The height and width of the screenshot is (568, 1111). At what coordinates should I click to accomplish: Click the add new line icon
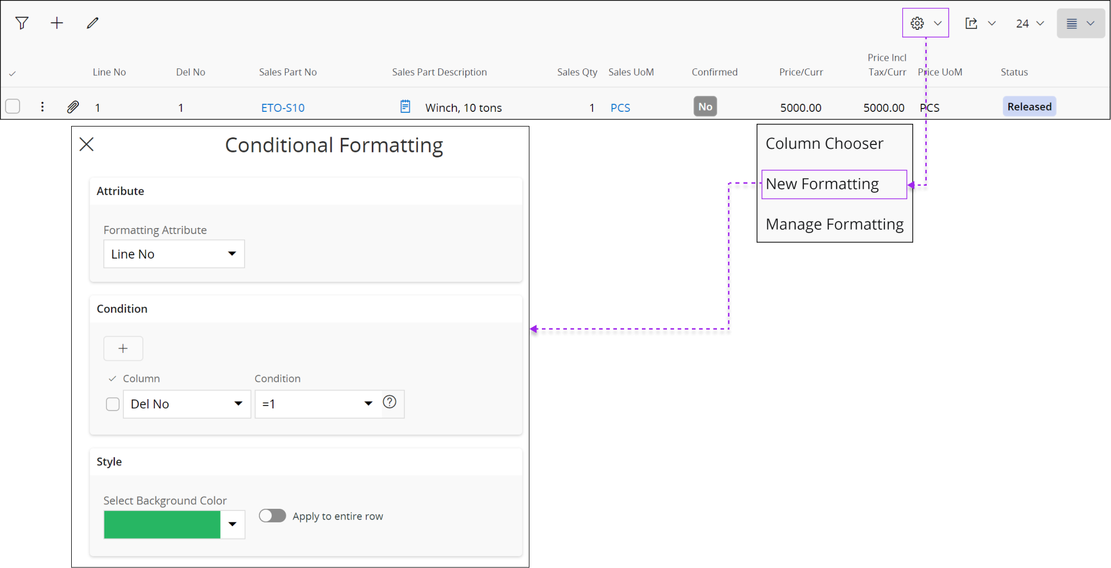(x=57, y=23)
